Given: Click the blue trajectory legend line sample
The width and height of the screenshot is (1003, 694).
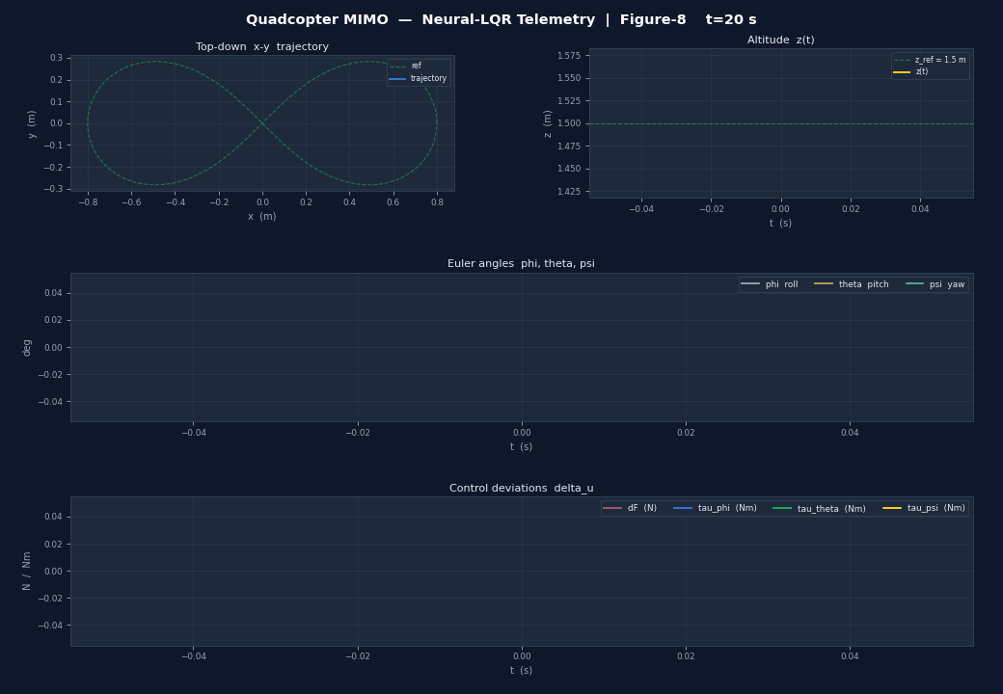Looking at the screenshot, I should [x=397, y=79].
